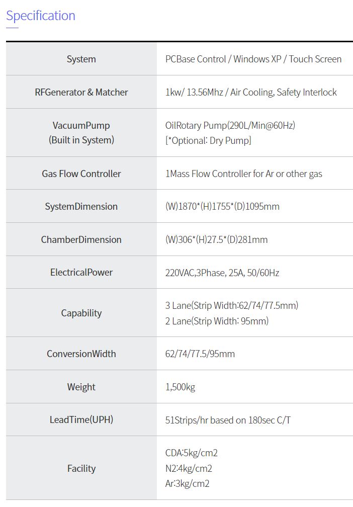Viewport: 353px width, 507px height.
Task: Select the RFGenerator & Matcher label
Action: pos(81,92)
